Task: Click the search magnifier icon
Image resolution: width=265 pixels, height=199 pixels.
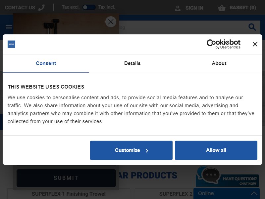Action: click(252, 27)
